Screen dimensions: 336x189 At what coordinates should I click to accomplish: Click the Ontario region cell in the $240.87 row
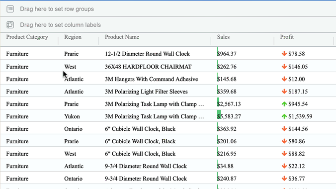pyautogui.click(x=73, y=179)
